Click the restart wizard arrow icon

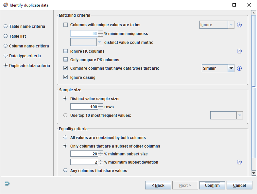tap(7, 184)
